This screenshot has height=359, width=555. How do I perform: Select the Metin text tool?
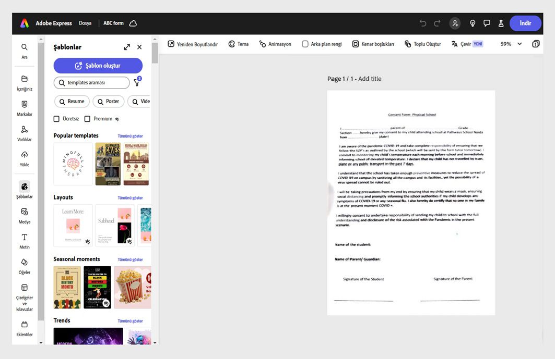[24, 241]
